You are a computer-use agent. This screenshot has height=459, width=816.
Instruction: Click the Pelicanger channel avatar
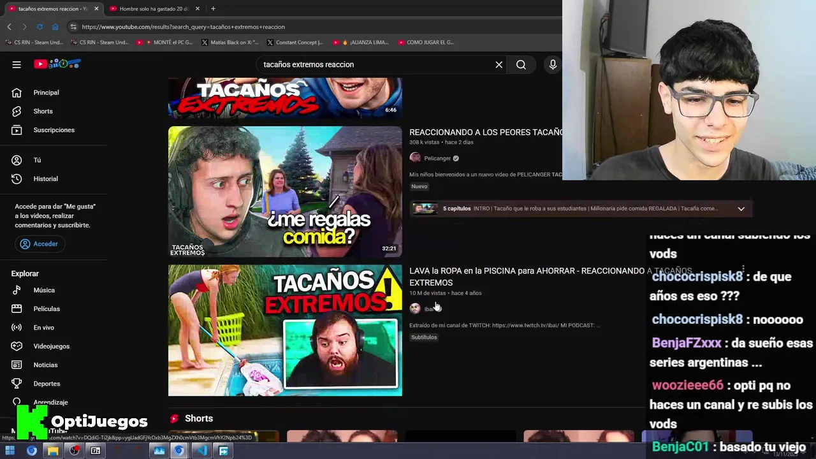click(415, 158)
